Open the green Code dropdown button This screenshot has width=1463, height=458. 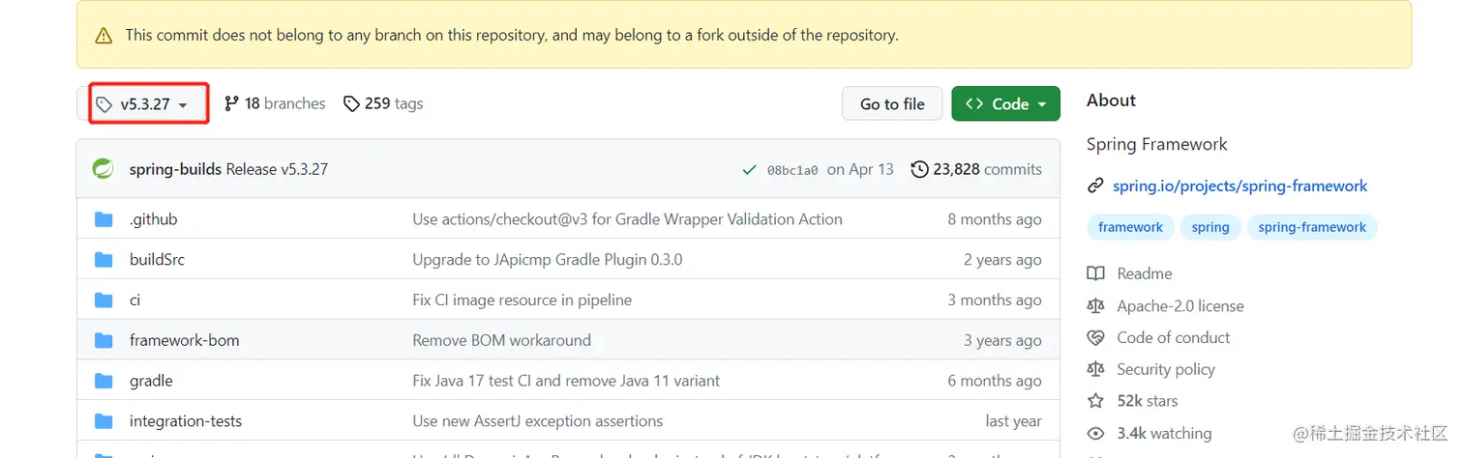click(x=1005, y=104)
